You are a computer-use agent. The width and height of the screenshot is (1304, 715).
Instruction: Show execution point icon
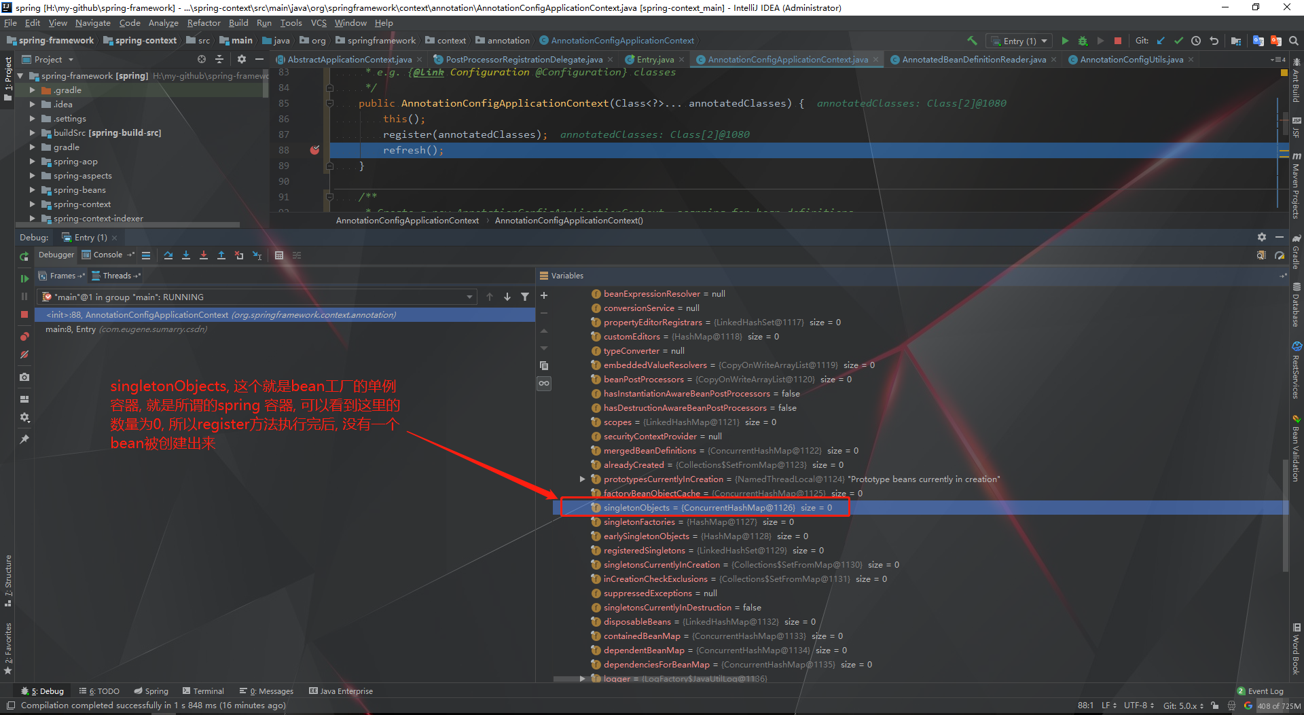pyautogui.click(x=146, y=255)
